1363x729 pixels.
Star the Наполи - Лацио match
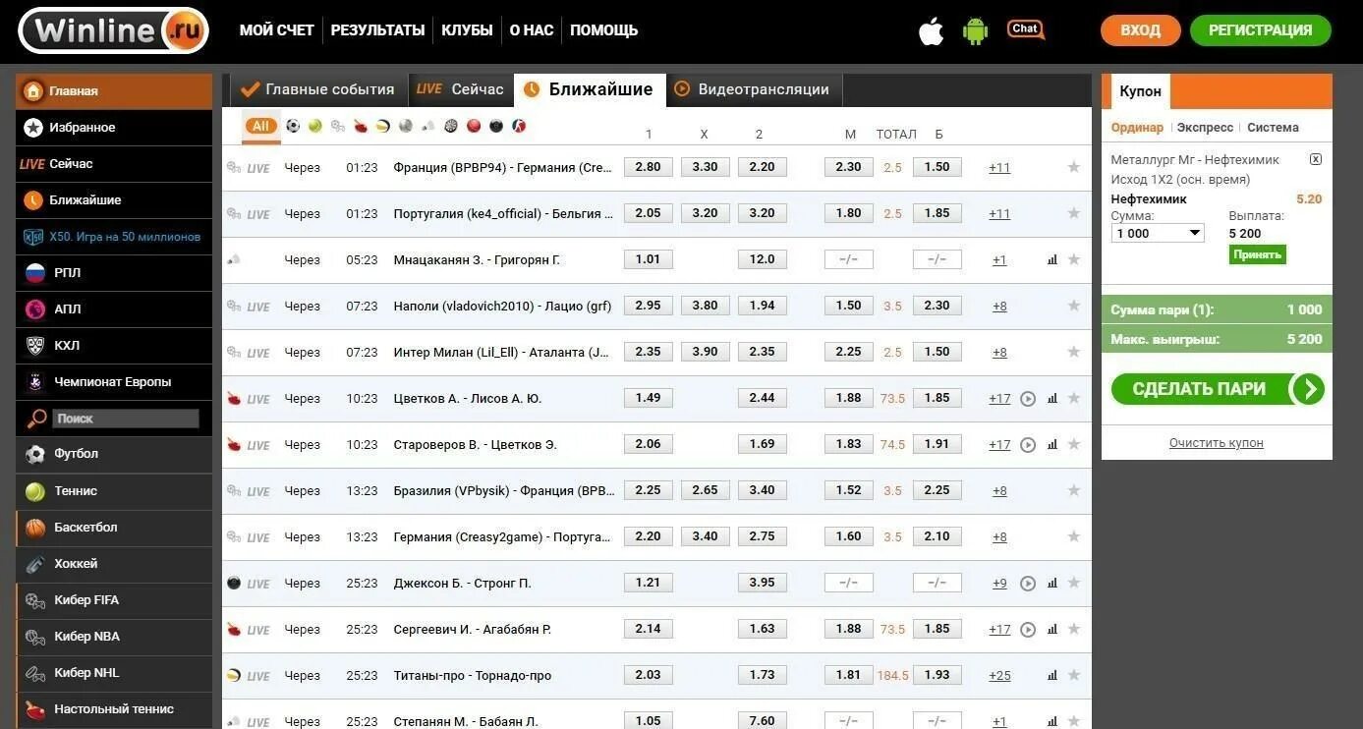click(x=1074, y=307)
